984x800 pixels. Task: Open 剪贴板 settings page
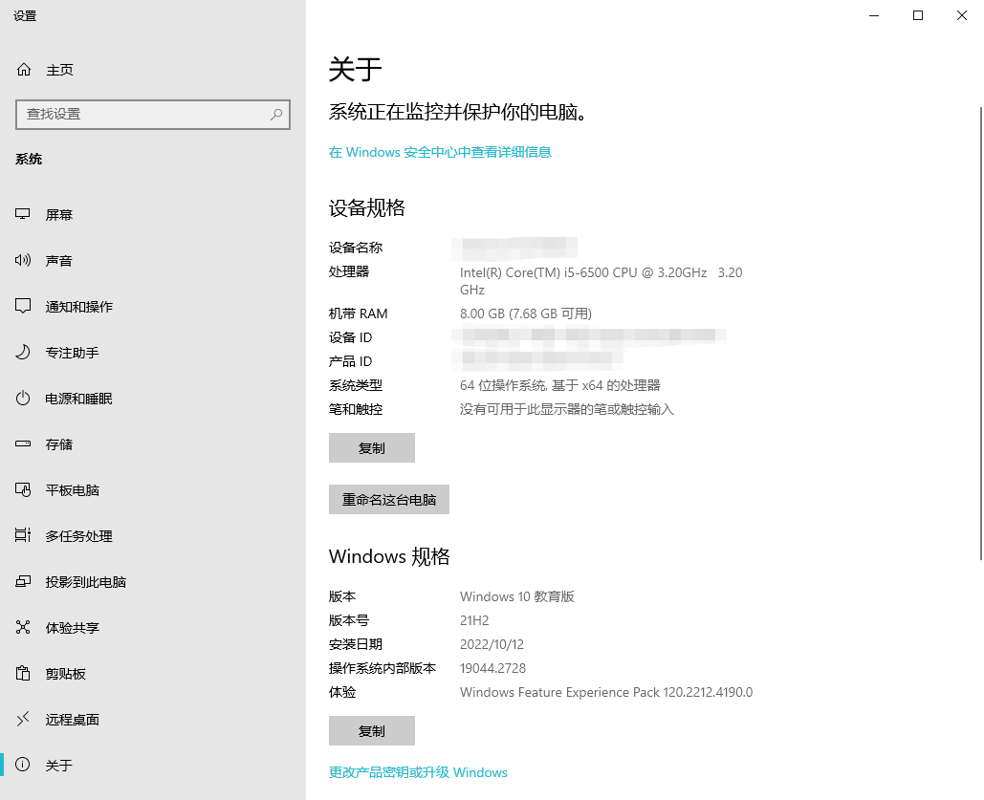tap(152, 673)
